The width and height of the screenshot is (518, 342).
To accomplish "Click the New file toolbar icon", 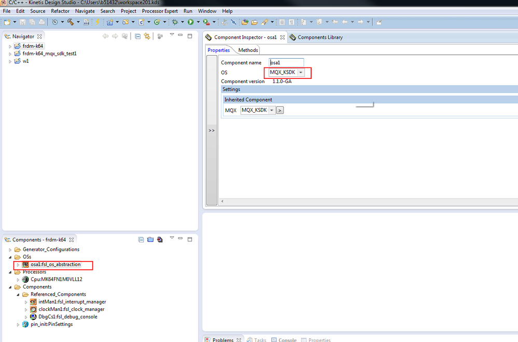I will point(7,22).
